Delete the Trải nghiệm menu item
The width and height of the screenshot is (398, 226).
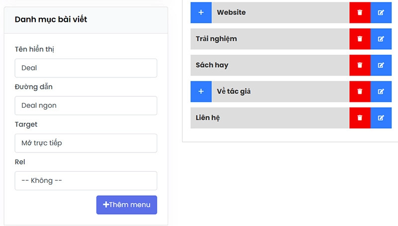click(360, 39)
